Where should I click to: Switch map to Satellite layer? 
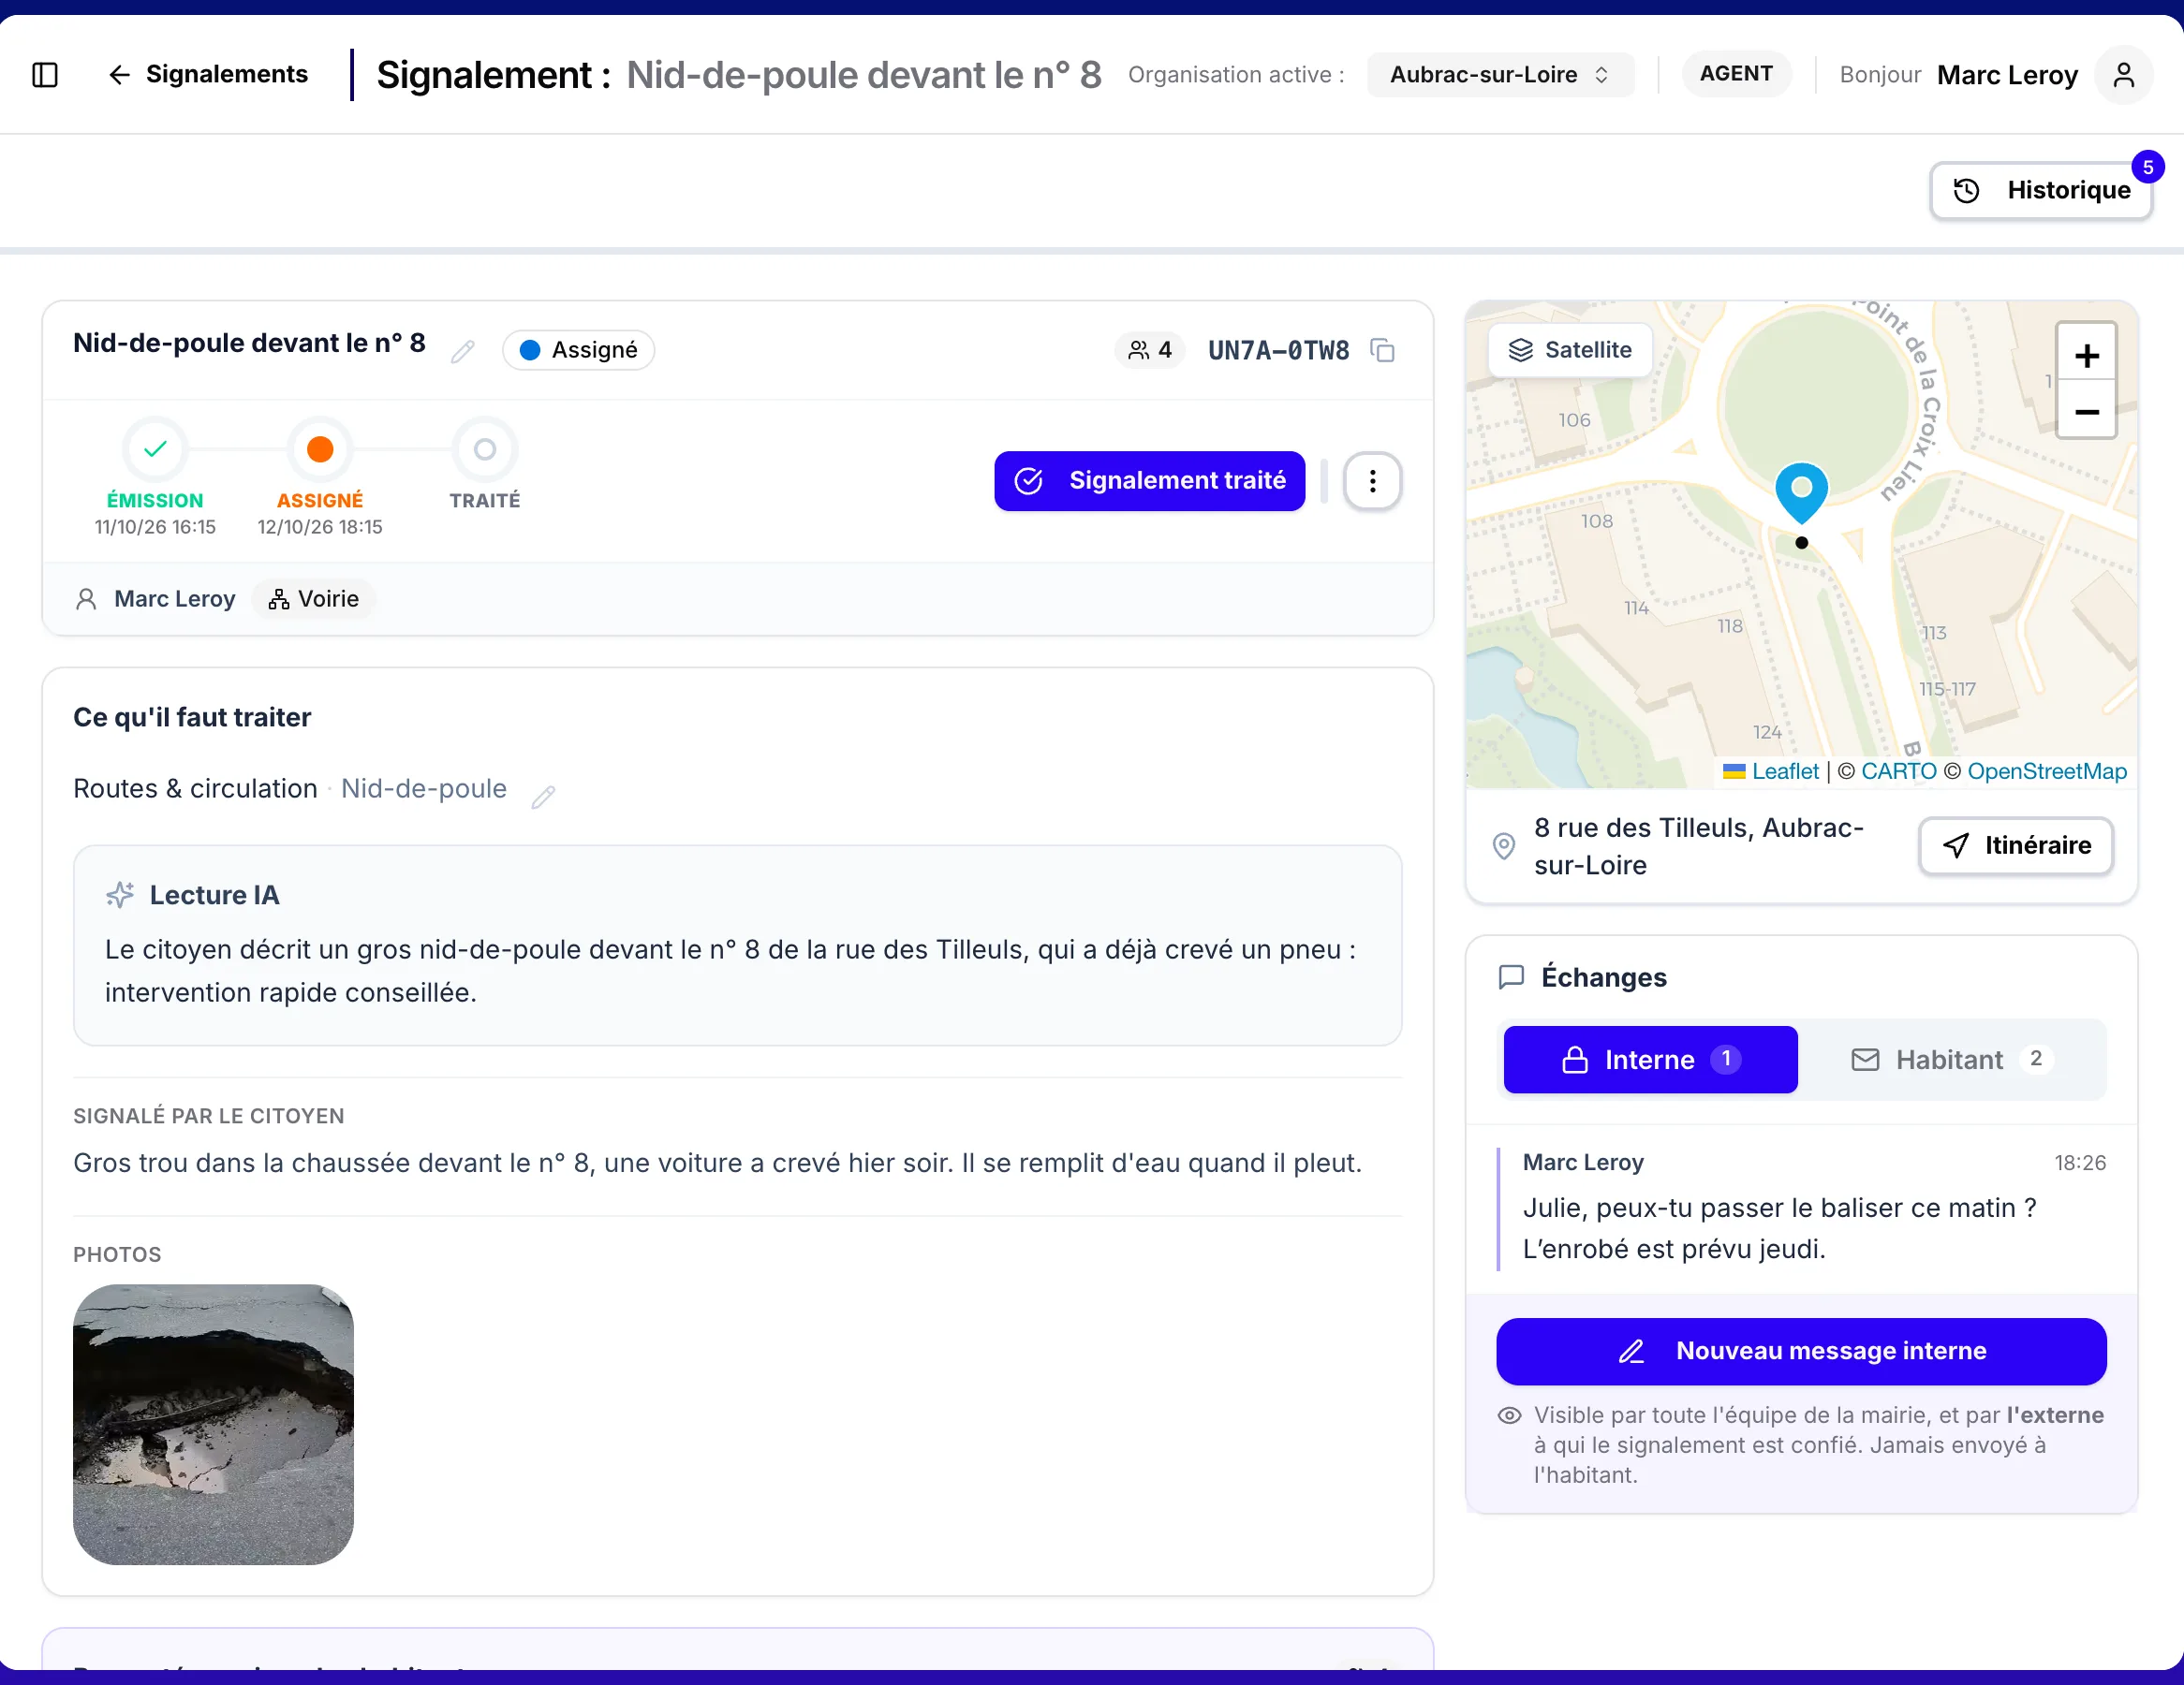click(1570, 350)
